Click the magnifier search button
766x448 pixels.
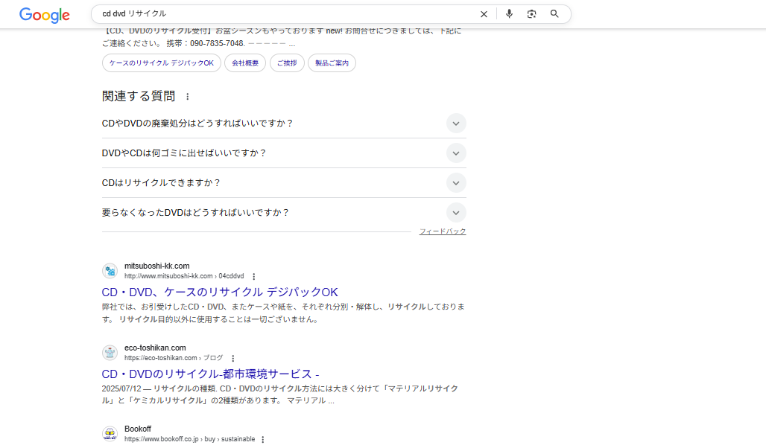click(x=554, y=14)
